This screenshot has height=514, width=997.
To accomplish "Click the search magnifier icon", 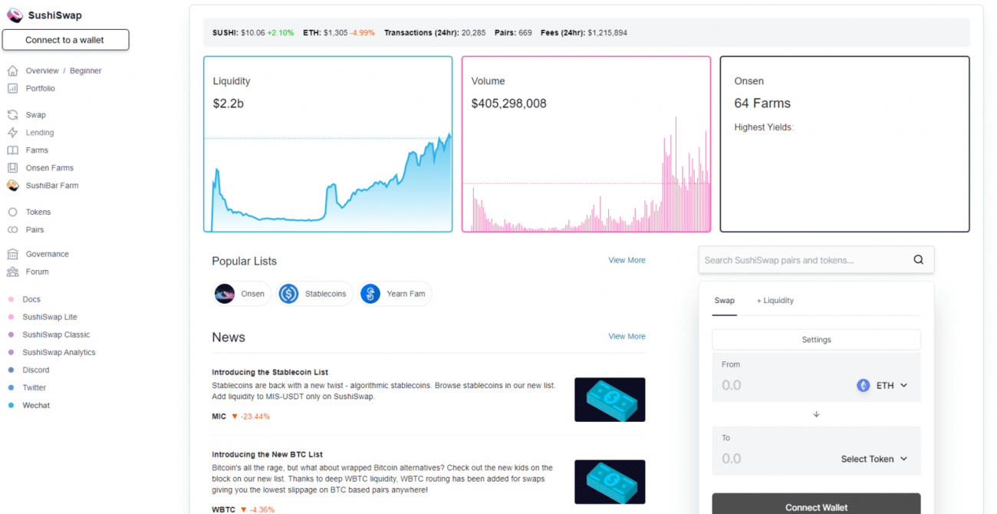I will [918, 259].
